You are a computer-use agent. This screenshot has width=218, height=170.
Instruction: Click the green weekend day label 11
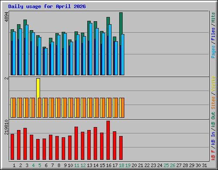pos(77,165)
